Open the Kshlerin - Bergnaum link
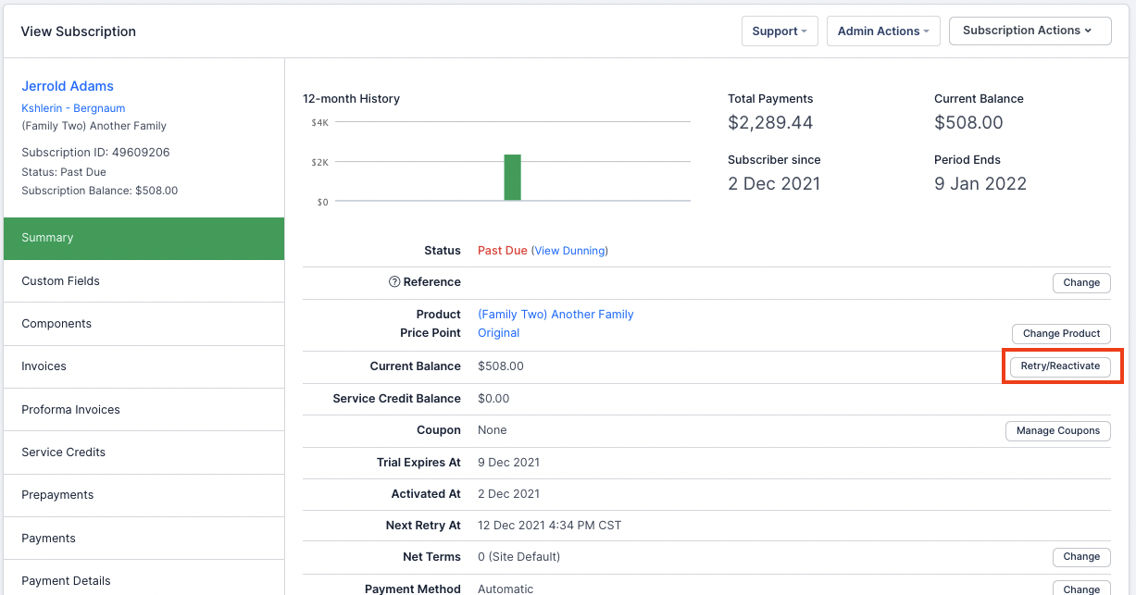The image size is (1136, 595). [x=73, y=108]
